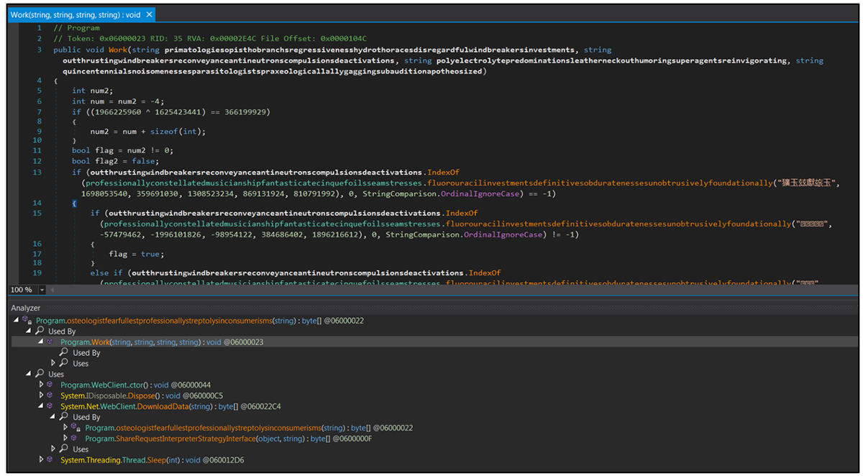
Task: Expand the Uses node nested under Program.Work
Action: coord(53,364)
